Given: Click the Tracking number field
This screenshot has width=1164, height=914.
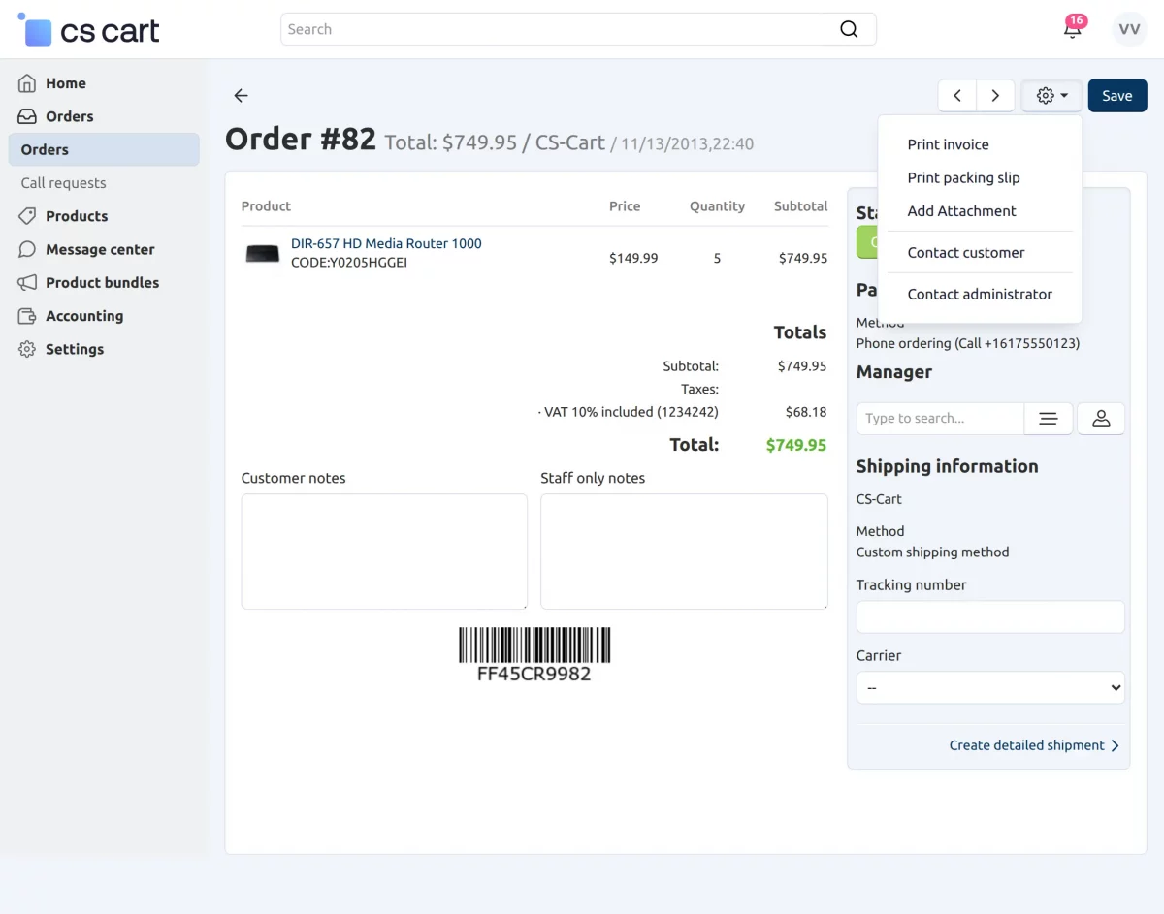Looking at the screenshot, I should point(990,616).
